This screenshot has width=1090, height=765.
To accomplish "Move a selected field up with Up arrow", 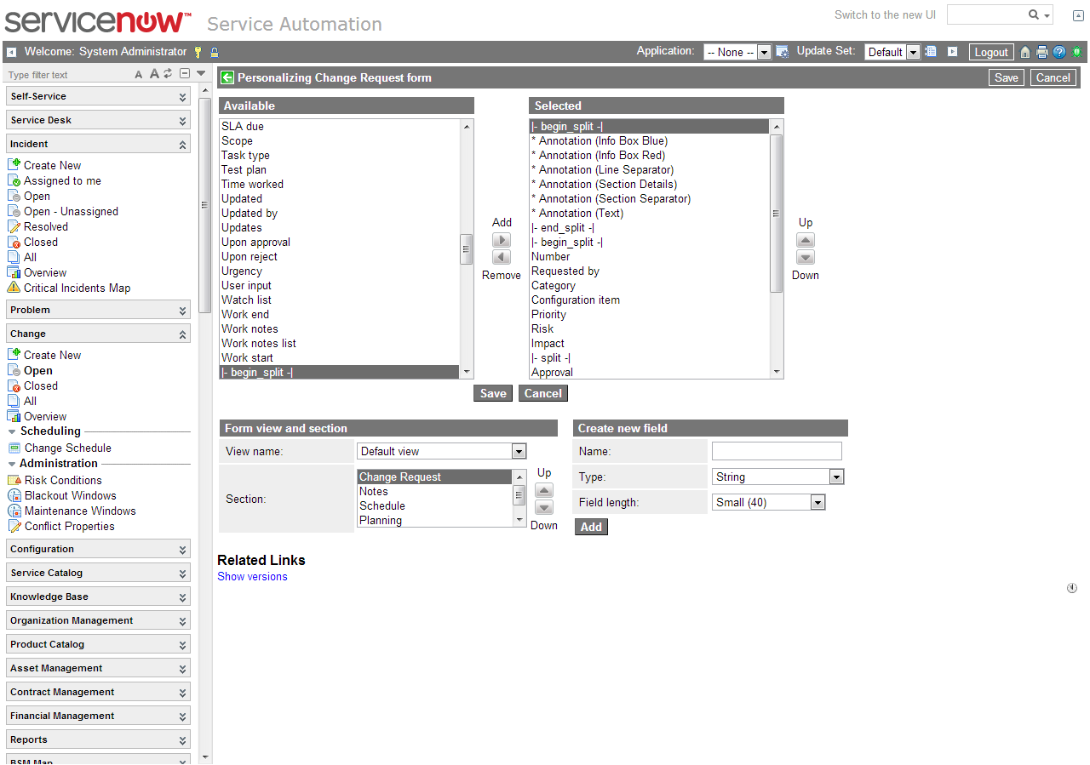I will [805, 240].
